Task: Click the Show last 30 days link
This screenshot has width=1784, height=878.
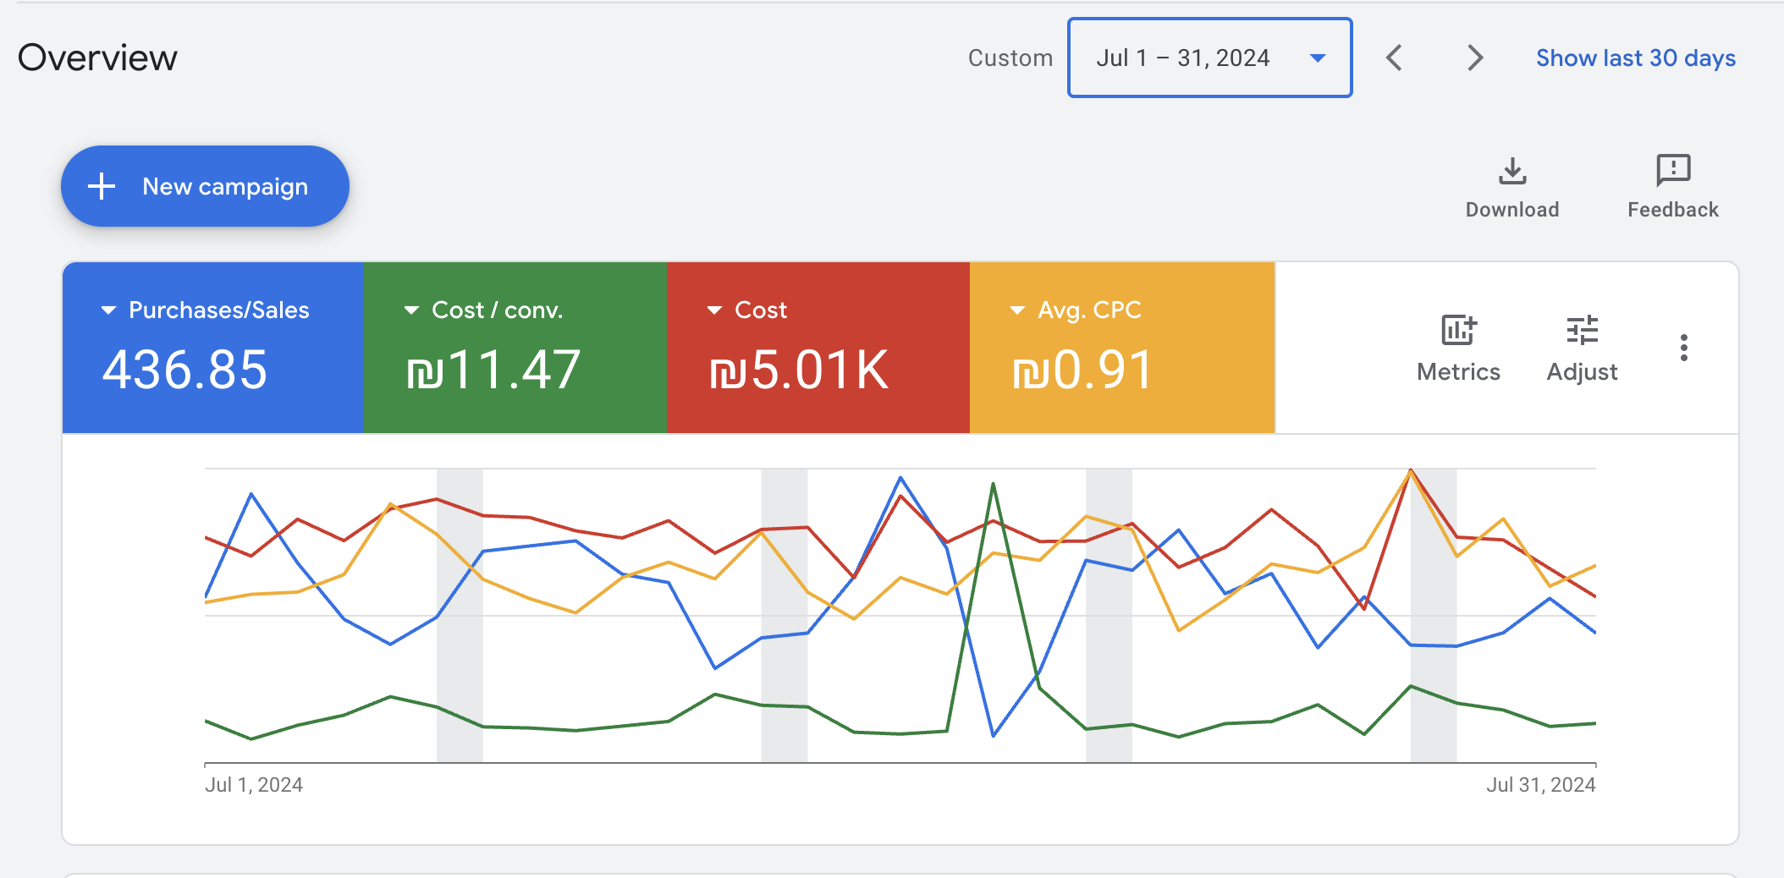Action: click(x=1635, y=58)
